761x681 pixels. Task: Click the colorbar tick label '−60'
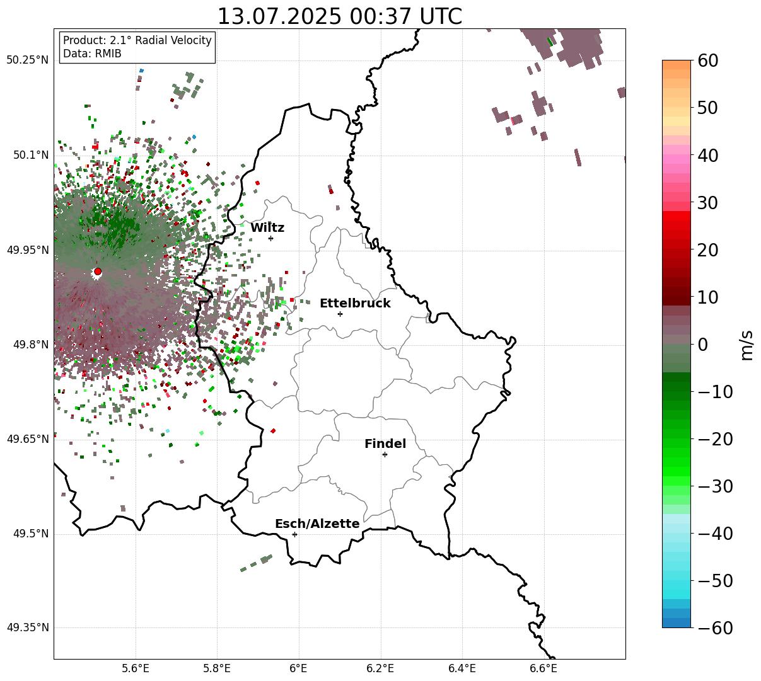point(716,628)
